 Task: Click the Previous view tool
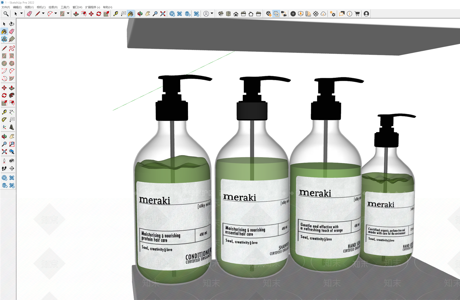click(x=12, y=151)
